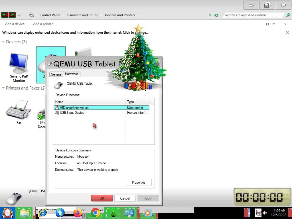Switch to the Hardware tab
The image size is (292, 219).
point(72,74)
